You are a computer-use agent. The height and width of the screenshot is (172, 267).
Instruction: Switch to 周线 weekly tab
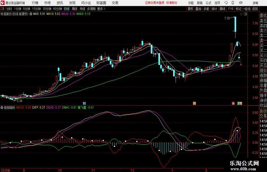(x=74, y=9)
